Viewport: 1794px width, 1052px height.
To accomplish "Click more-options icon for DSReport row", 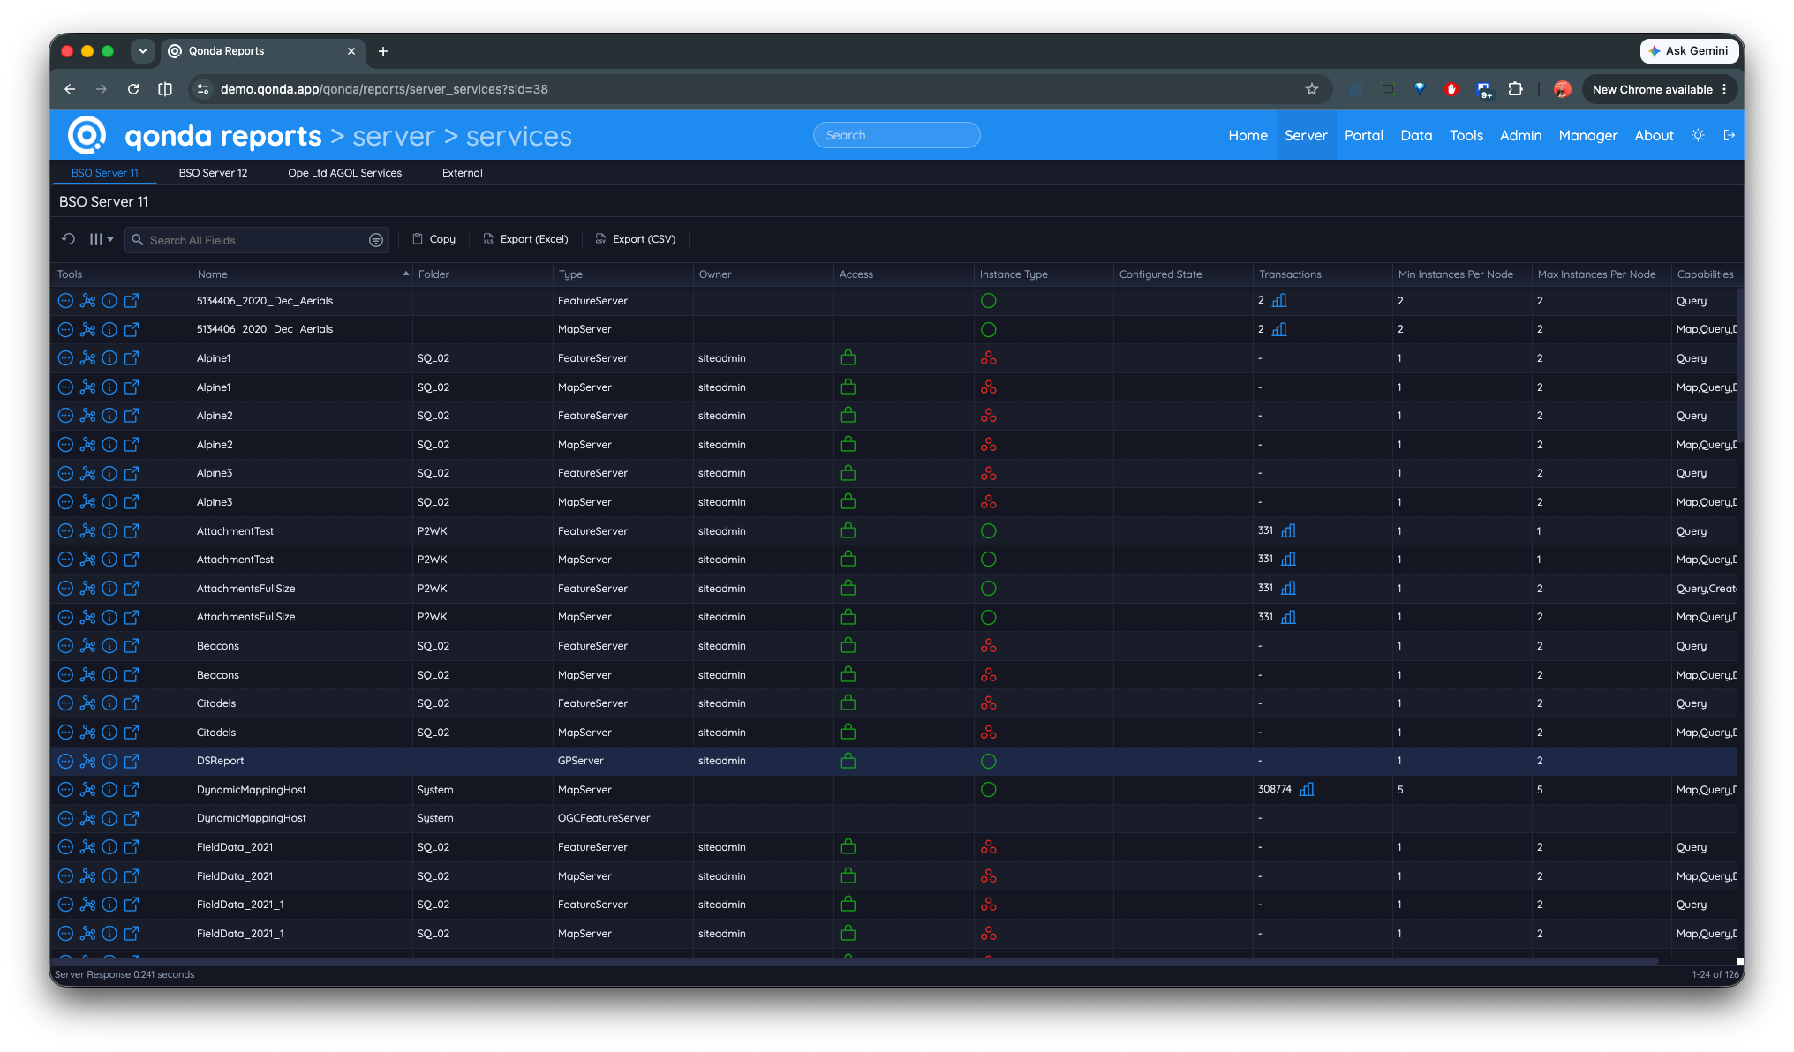I will (x=65, y=761).
